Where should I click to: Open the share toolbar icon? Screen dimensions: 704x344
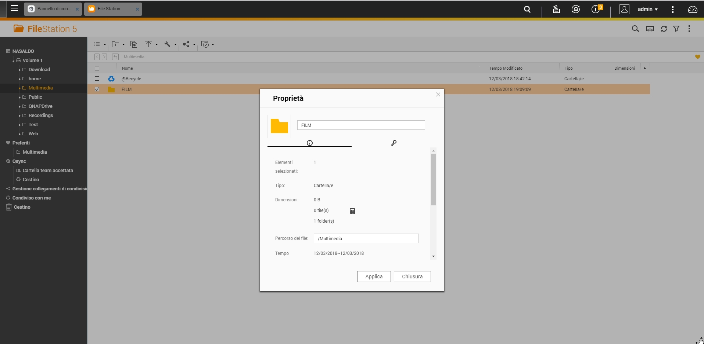click(186, 44)
